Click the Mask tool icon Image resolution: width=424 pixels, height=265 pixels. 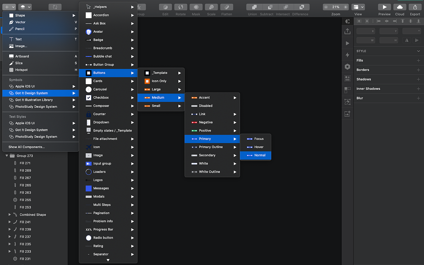[196, 7]
